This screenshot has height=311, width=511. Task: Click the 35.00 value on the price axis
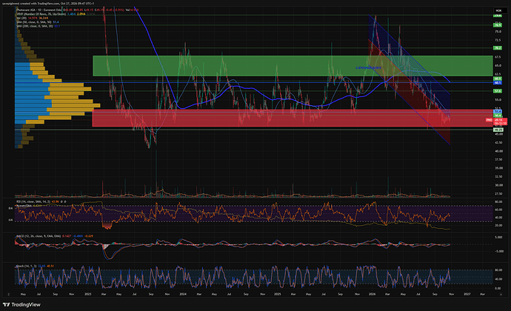point(498,168)
